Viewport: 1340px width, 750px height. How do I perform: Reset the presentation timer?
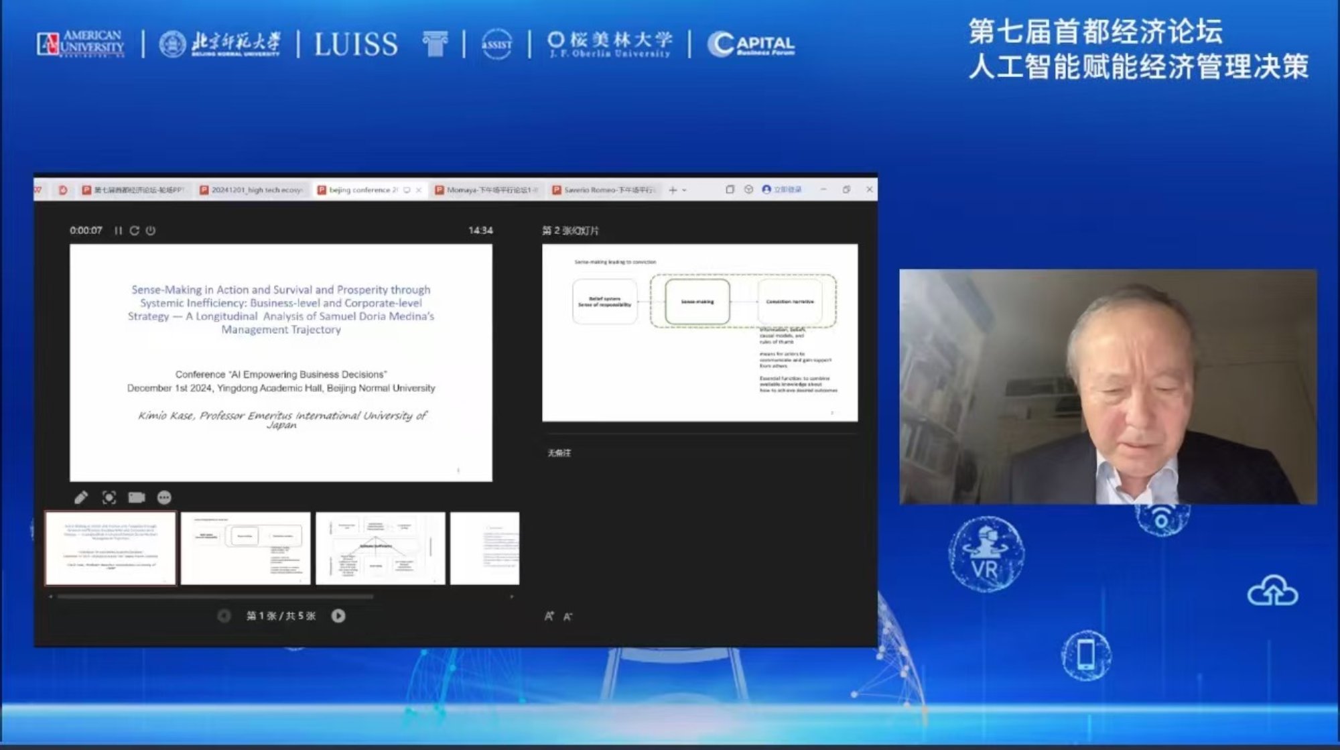pos(134,231)
